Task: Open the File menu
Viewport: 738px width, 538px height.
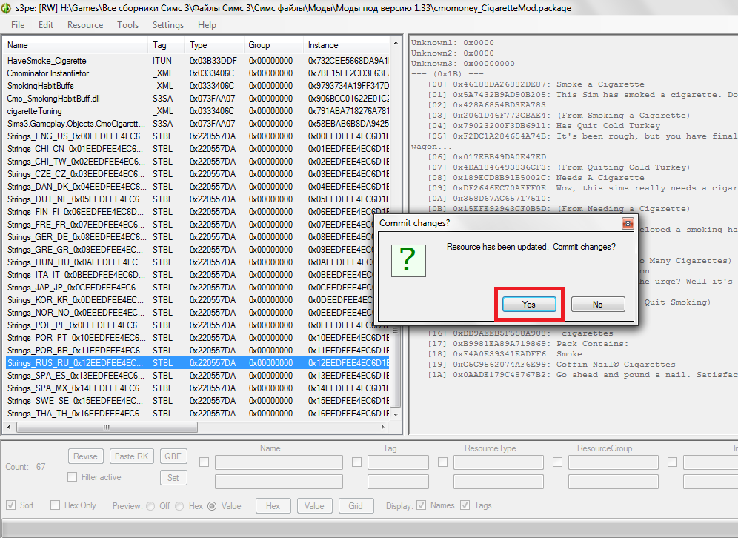Action: tap(17, 25)
